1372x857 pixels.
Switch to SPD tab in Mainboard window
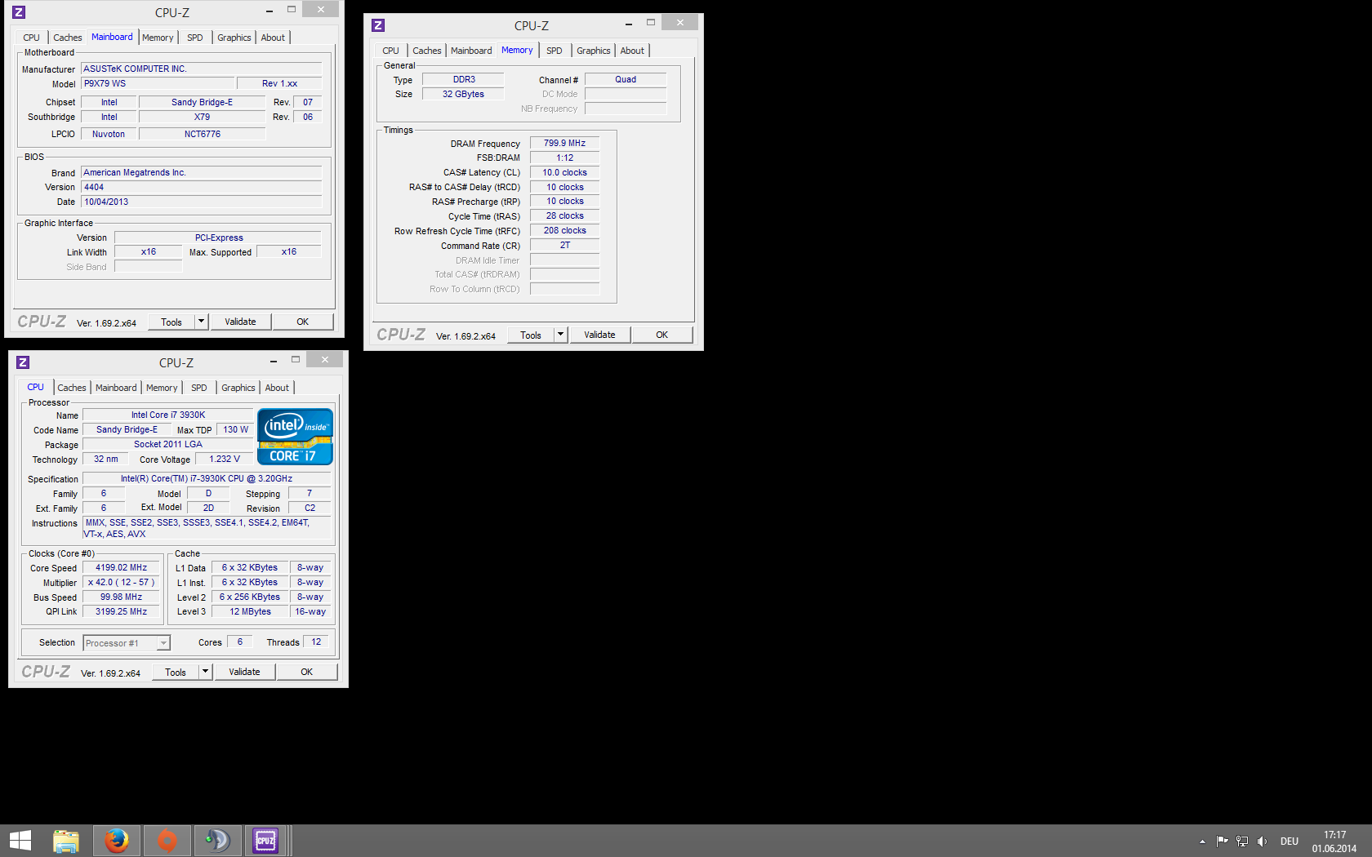[195, 38]
